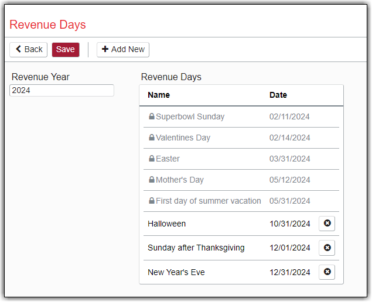Image resolution: width=372 pixels, height=302 pixels.
Task: Focus the Revenue Year input field
Action: click(62, 91)
